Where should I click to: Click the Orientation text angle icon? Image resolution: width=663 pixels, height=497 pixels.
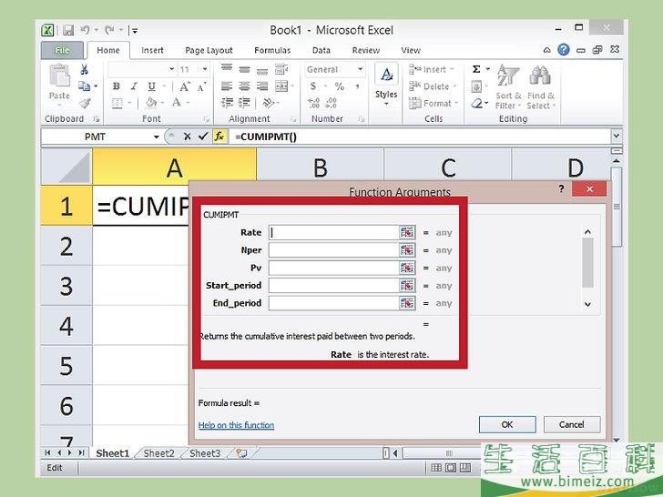[x=268, y=103]
